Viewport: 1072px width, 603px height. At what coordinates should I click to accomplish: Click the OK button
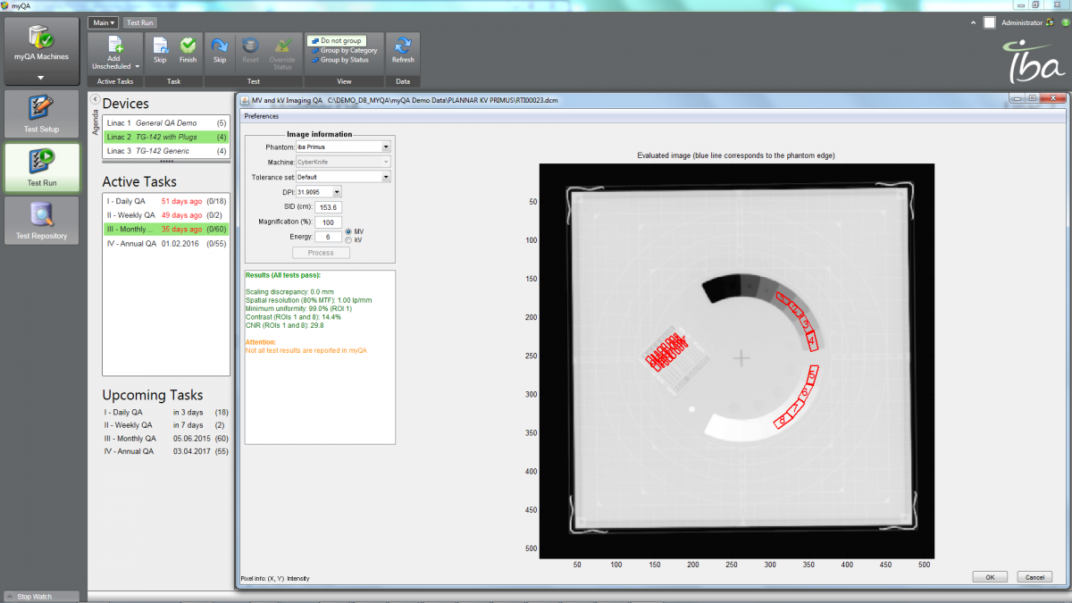(990, 577)
